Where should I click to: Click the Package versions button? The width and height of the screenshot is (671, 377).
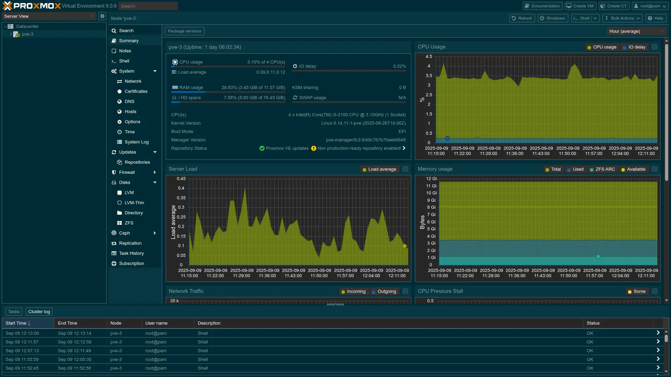pyautogui.click(x=185, y=31)
